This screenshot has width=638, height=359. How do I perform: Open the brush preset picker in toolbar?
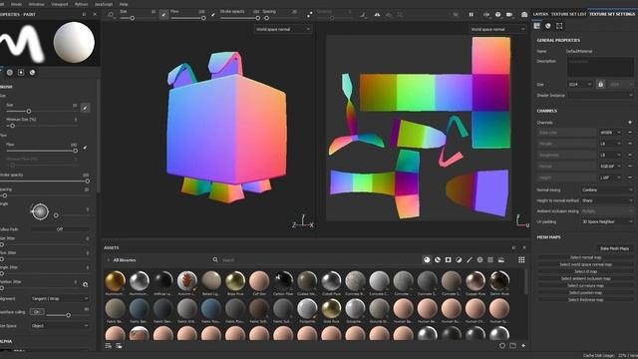click(111, 15)
